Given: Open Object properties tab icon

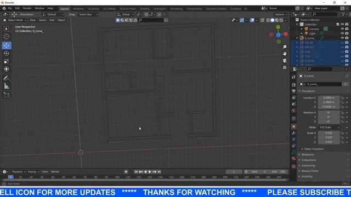Looking at the screenshot, I should tap(294, 126).
